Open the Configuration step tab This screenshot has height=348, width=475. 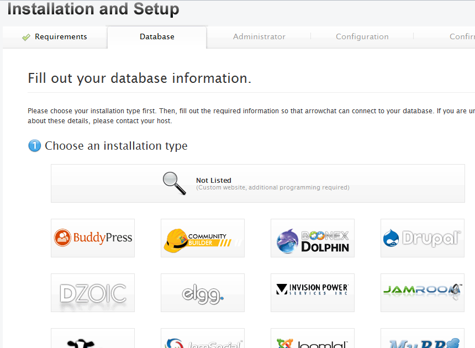point(362,37)
